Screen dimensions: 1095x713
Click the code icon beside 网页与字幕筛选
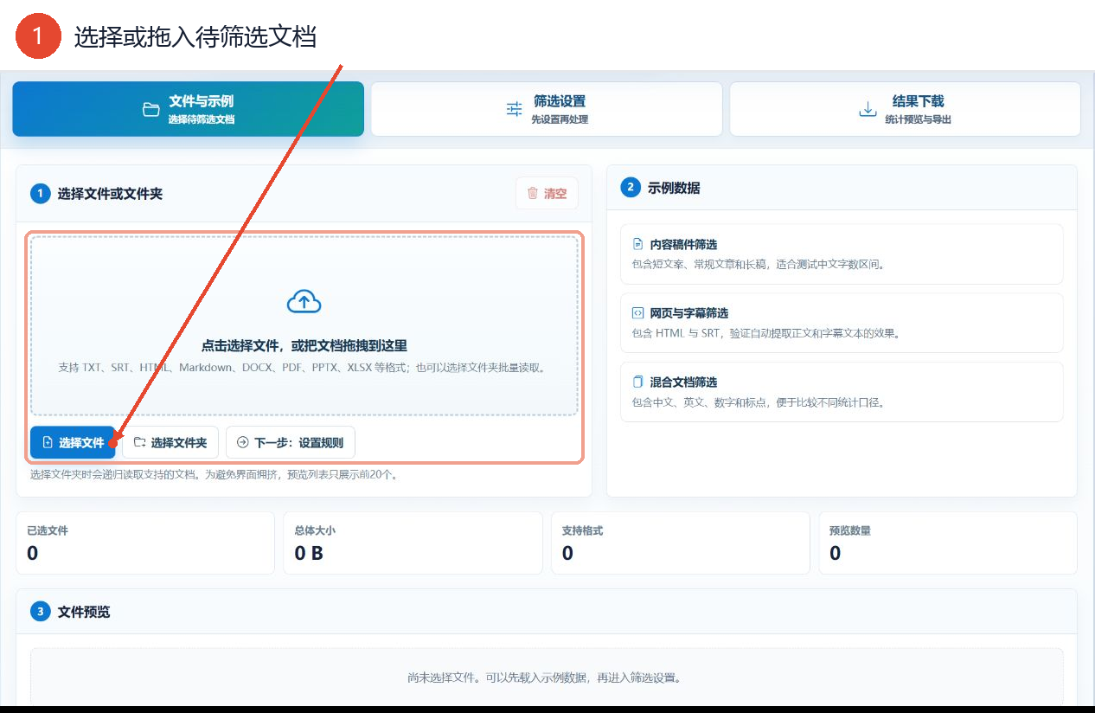[638, 312]
